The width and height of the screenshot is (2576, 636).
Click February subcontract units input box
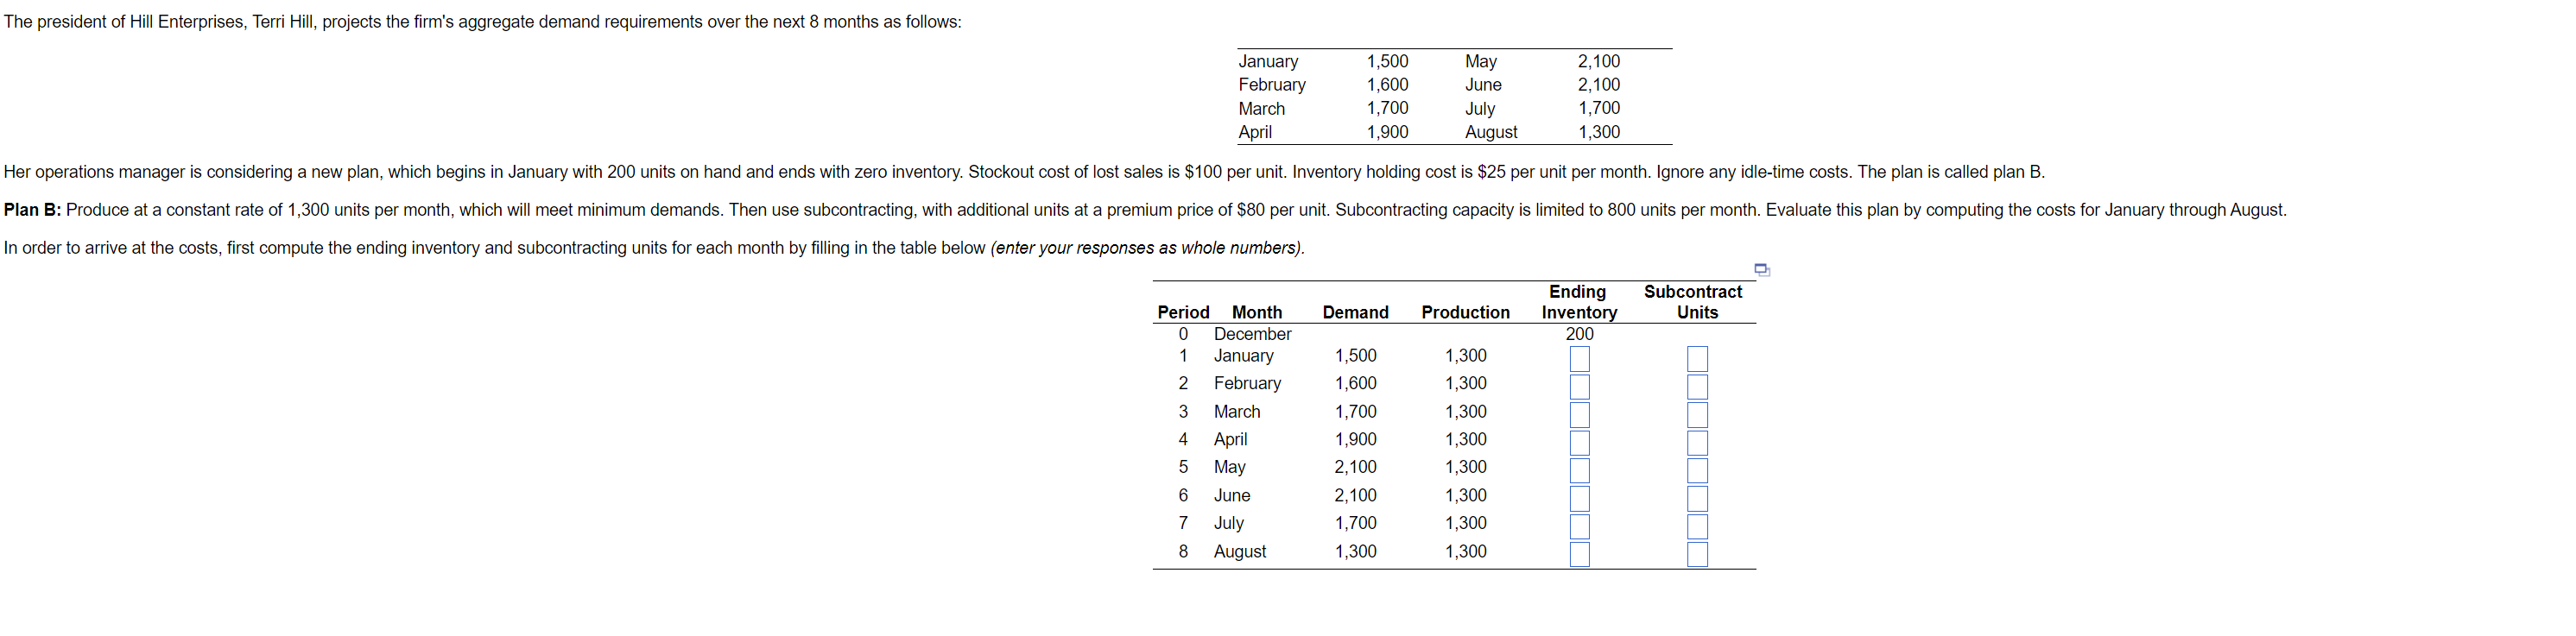1697,386
